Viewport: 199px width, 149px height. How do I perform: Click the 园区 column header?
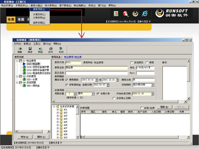tap(93, 112)
